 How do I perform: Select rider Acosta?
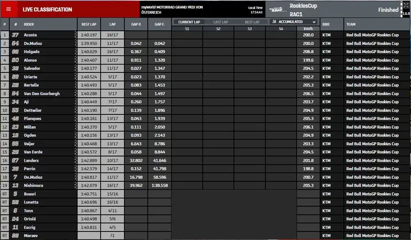point(30,35)
